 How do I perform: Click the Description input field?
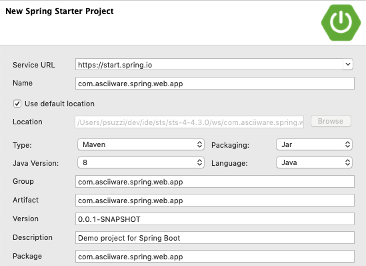215,238
